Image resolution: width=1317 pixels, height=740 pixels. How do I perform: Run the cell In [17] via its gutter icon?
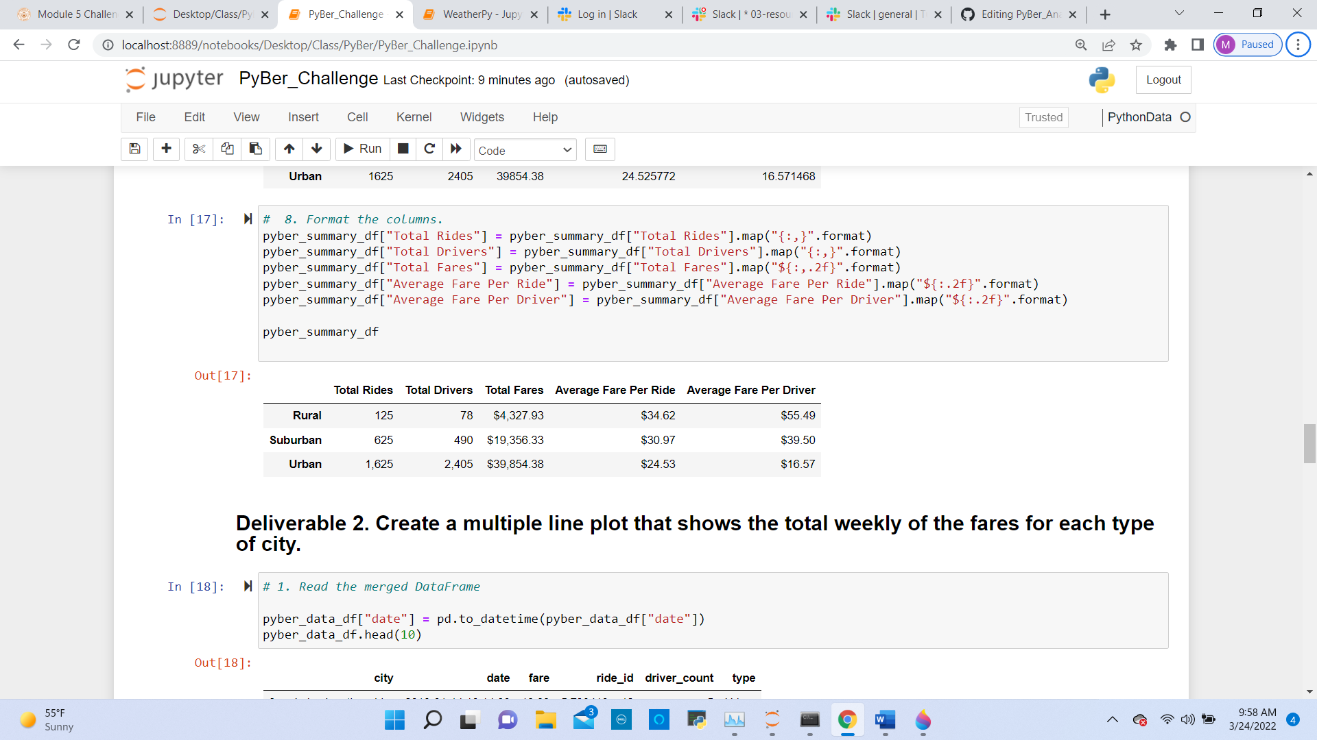pos(248,219)
